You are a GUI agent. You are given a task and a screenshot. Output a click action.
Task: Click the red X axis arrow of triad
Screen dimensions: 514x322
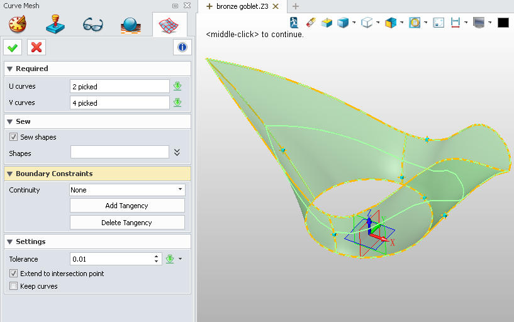(x=380, y=238)
